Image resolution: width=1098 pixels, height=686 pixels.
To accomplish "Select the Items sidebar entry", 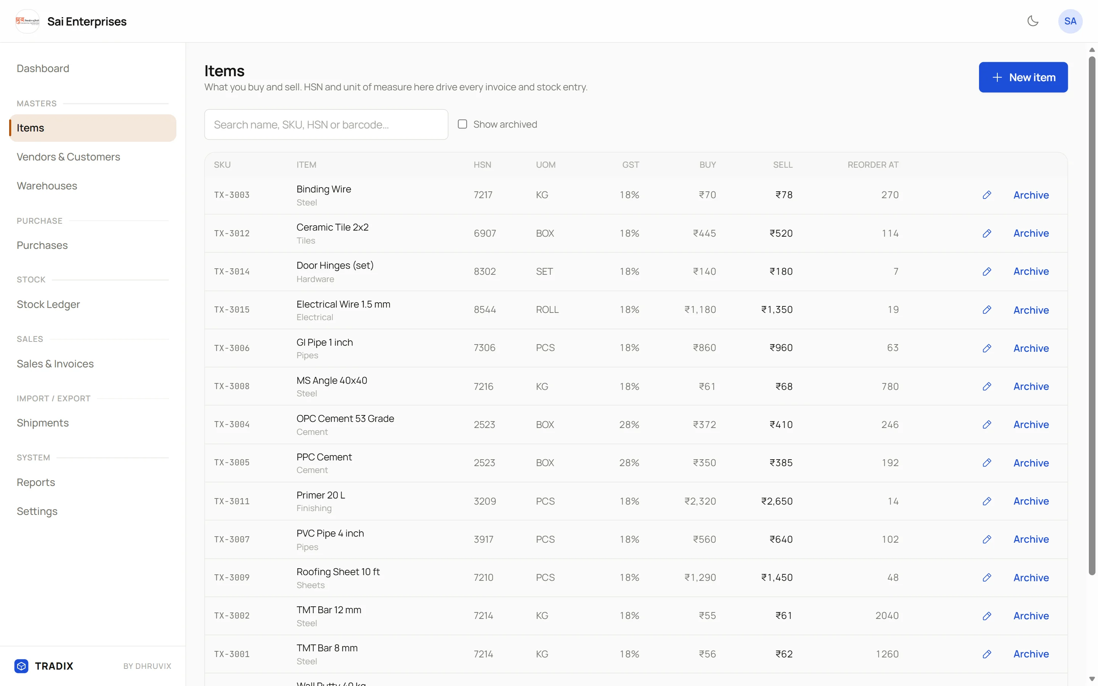I will point(93,128).
